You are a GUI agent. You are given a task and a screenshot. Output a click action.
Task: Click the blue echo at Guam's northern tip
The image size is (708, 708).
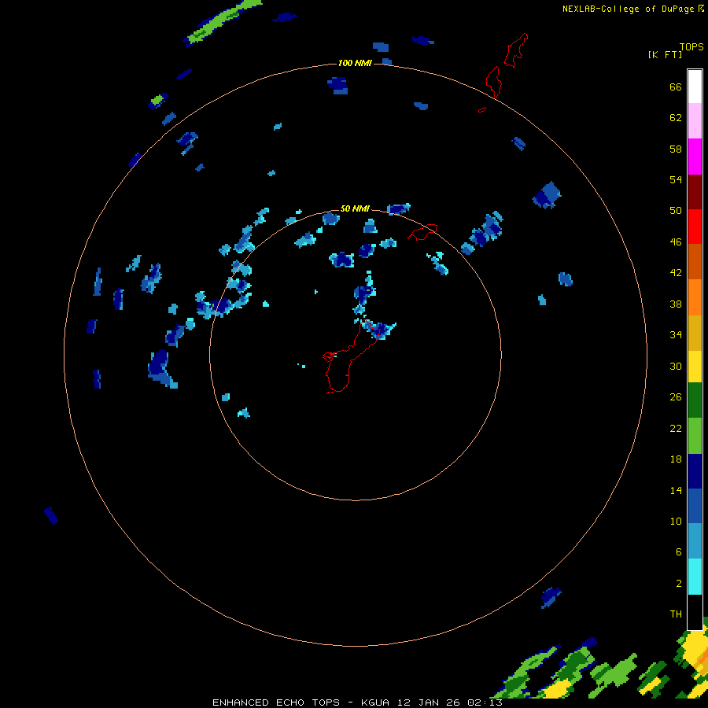(378, 330)
